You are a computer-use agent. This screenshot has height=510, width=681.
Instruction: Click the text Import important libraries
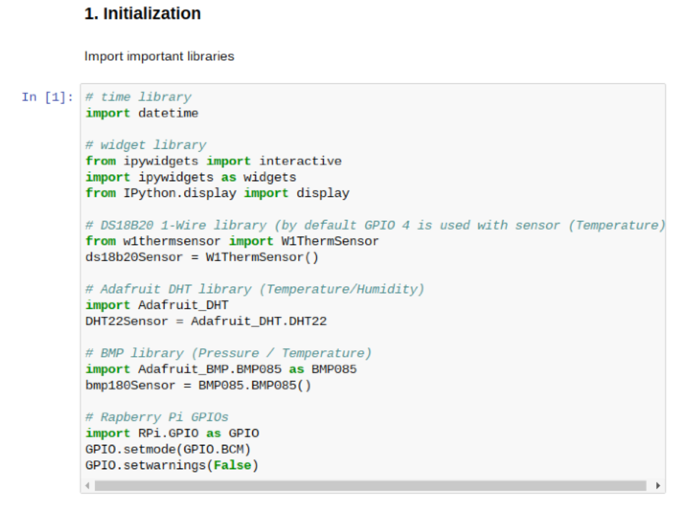(159, 56)
